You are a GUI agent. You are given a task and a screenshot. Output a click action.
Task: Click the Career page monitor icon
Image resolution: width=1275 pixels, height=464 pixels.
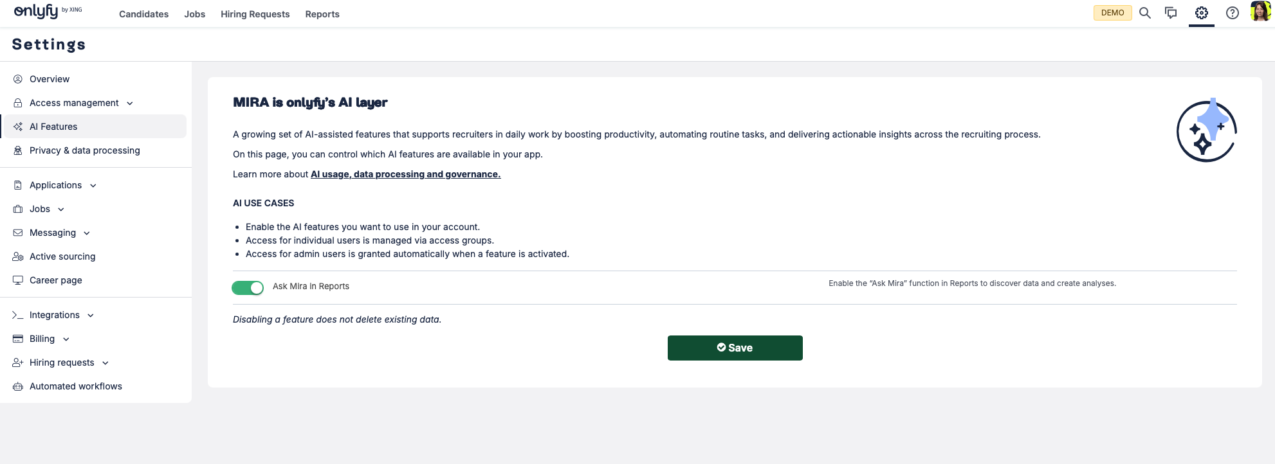click(17, 280)
